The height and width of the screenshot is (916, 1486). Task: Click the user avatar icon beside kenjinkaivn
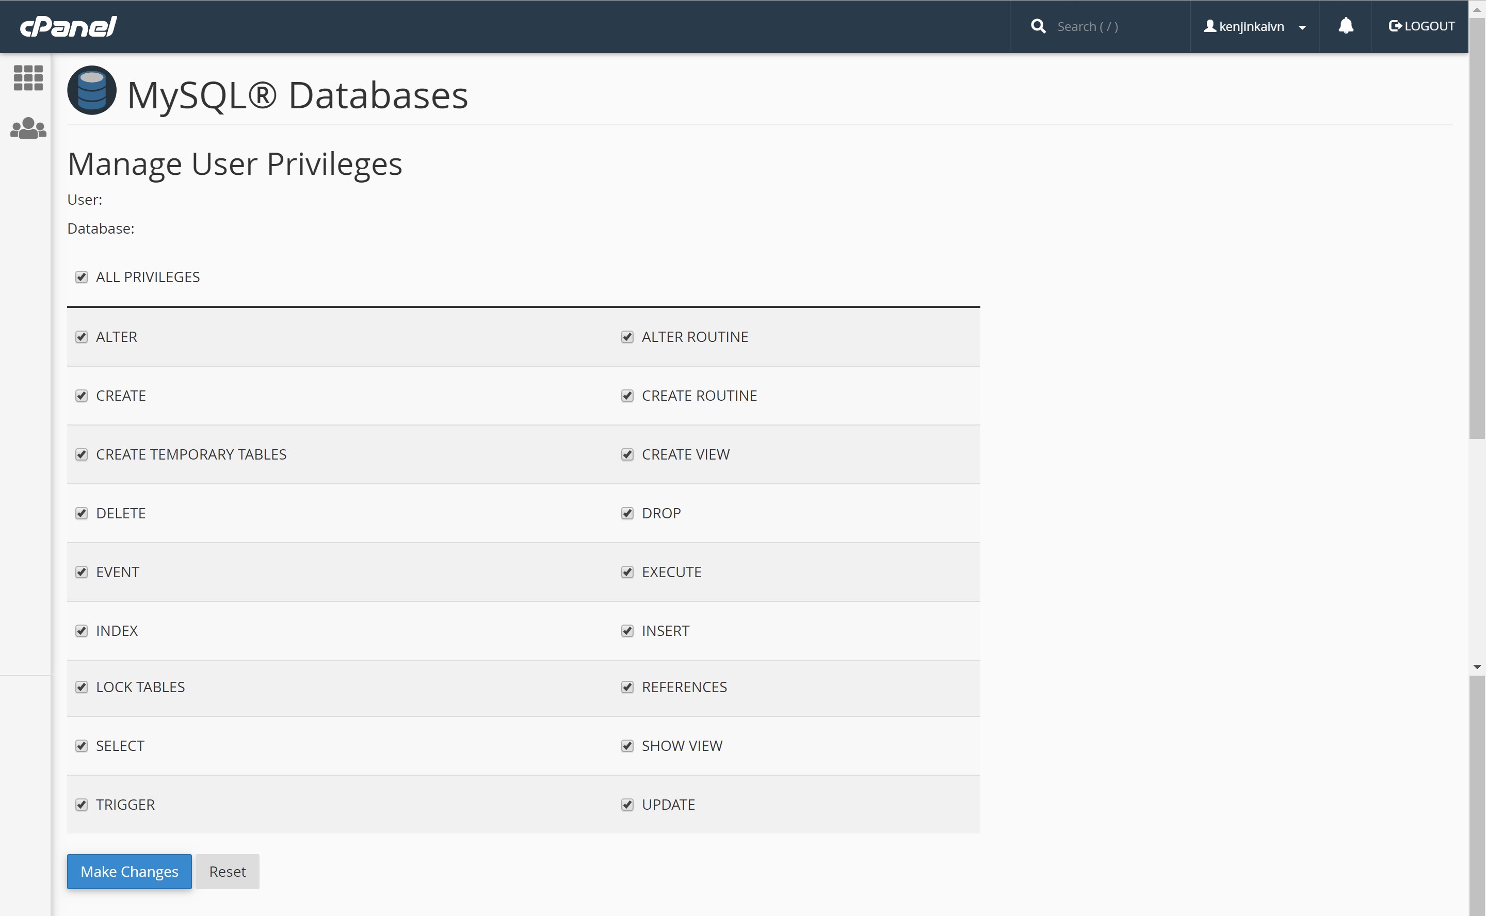point(1209,26)
